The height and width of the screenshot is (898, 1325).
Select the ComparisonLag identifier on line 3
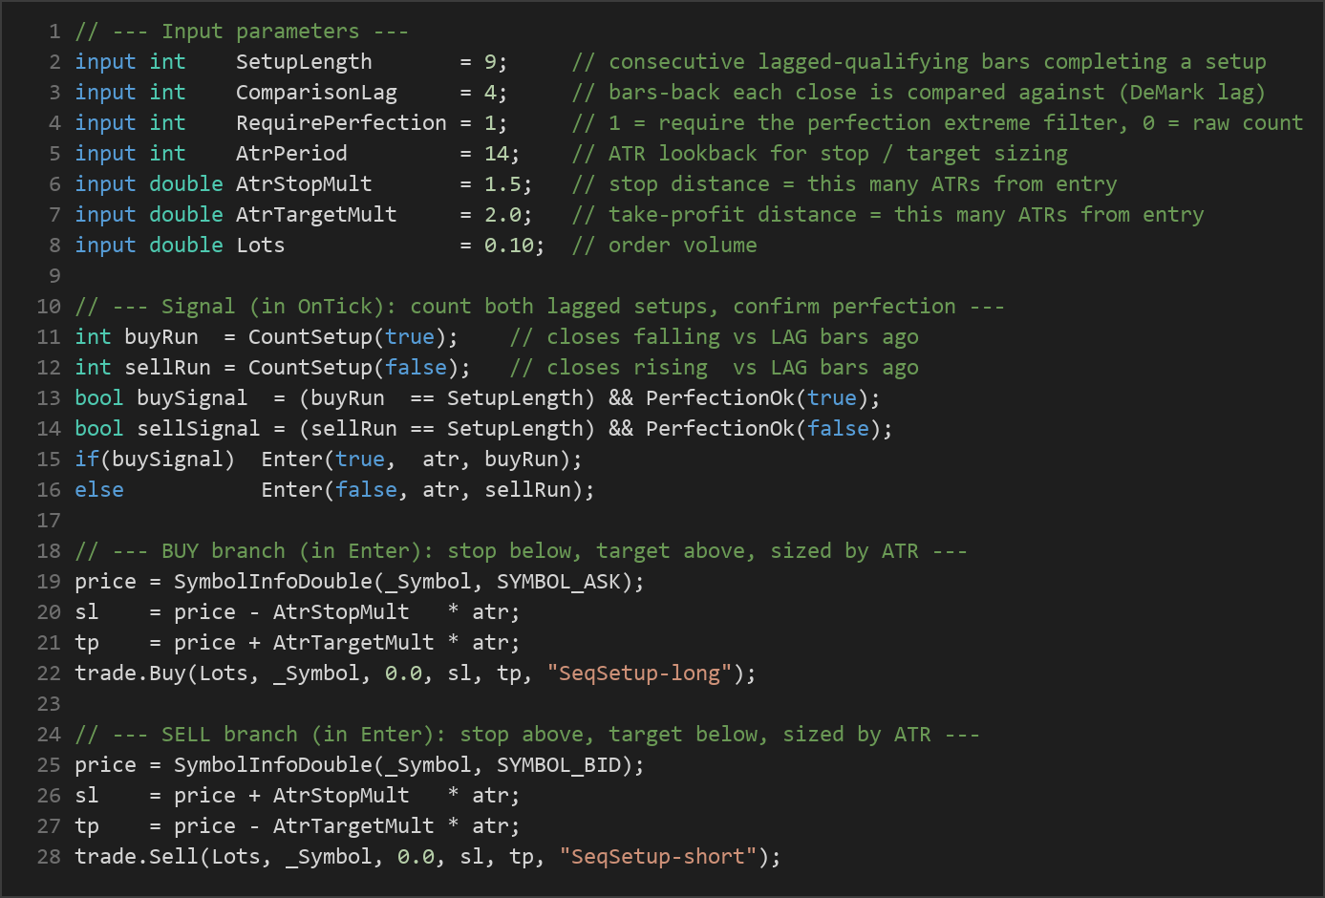316,93
